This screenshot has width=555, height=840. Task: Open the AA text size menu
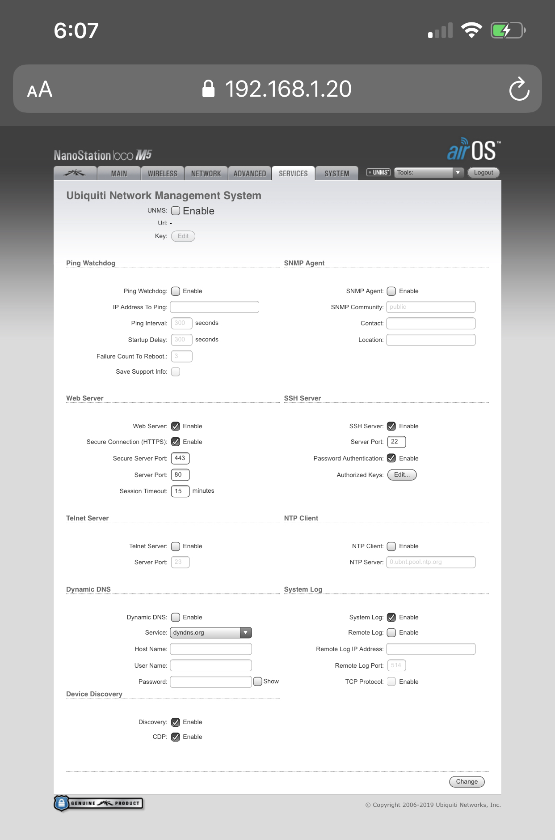[40, 89]
